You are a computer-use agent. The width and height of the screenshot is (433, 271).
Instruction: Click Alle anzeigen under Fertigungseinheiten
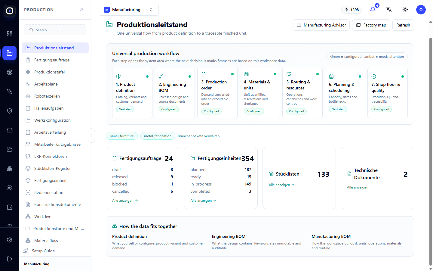click(203, 201)
